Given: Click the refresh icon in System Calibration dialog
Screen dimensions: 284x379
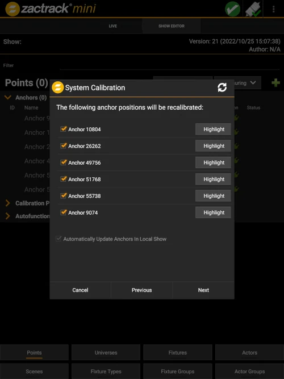Looking at the screenshot, I should click(222, 88).
